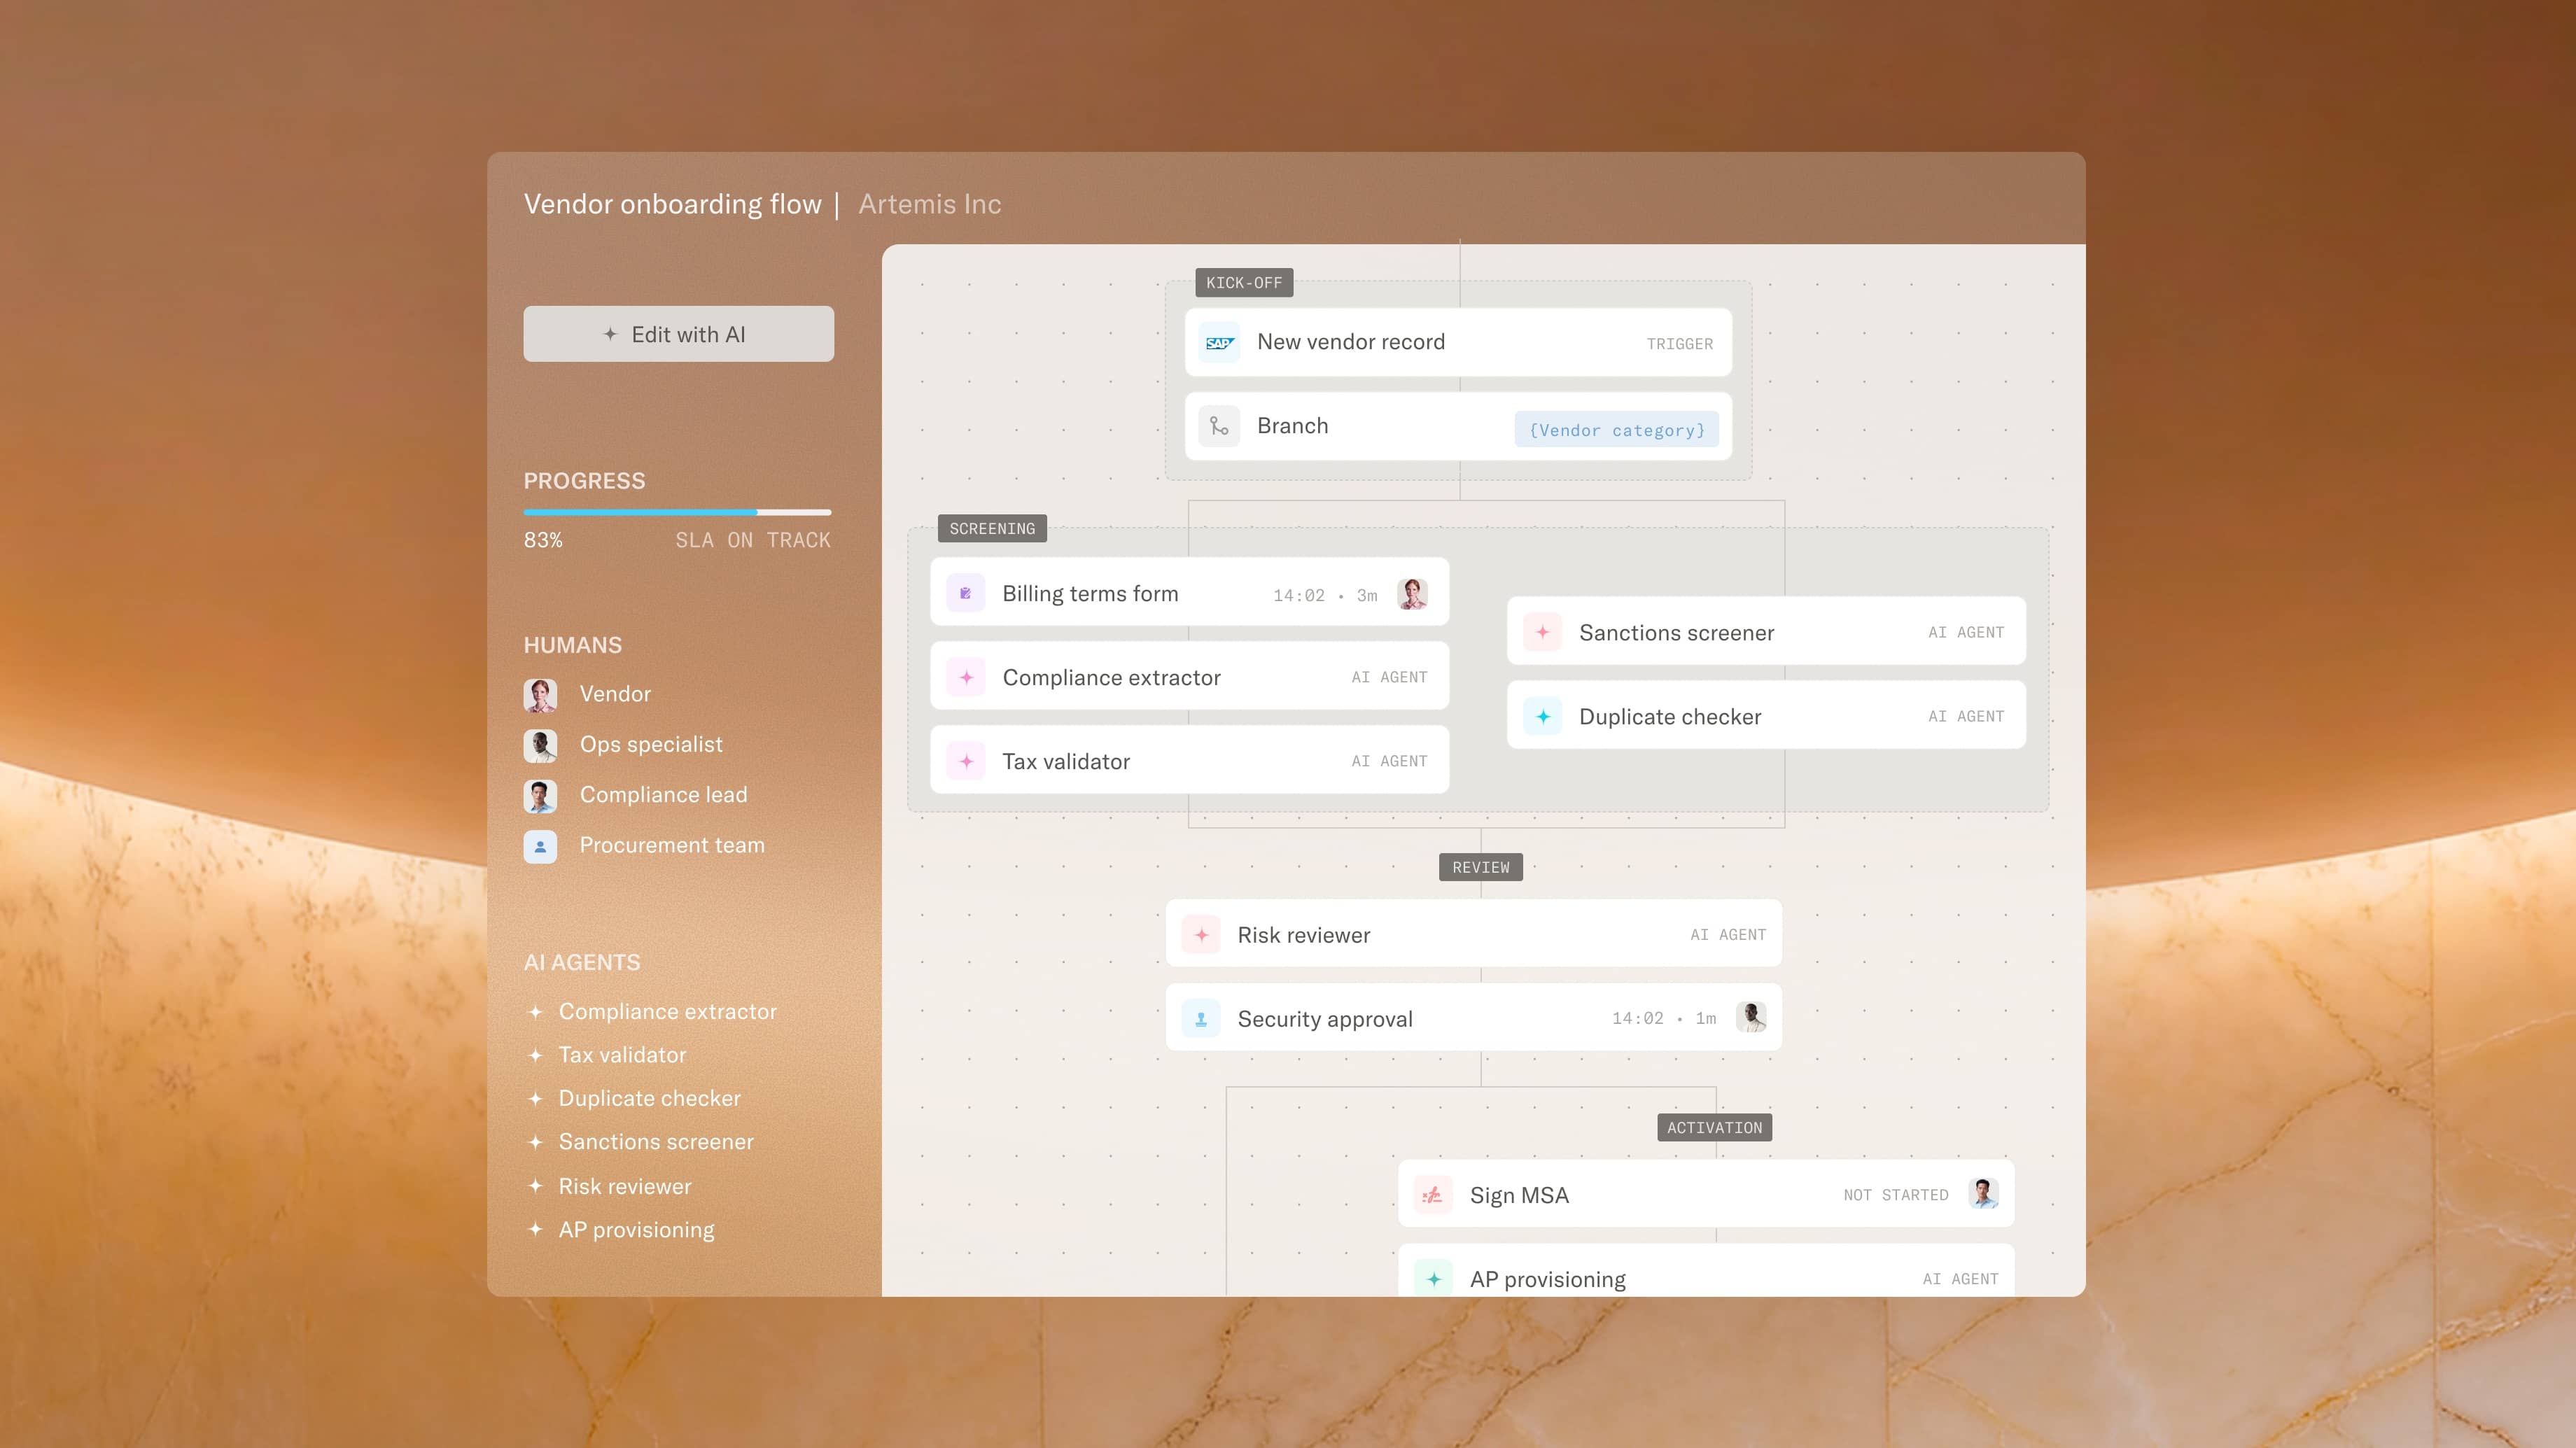Open the New vendor record trigger card
Screen dimensions: 2576x1448
pos(1458,343)
